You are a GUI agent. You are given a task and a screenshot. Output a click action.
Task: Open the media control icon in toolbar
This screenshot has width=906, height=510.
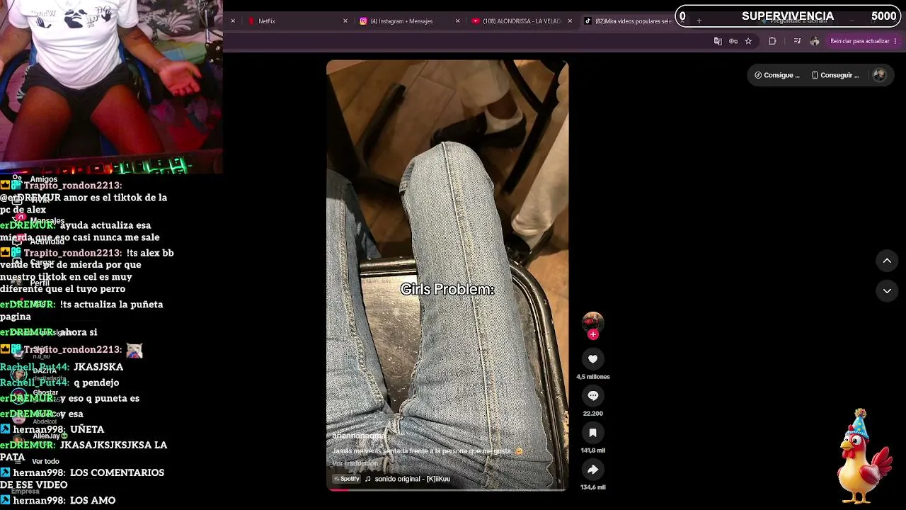coord(797,41)
